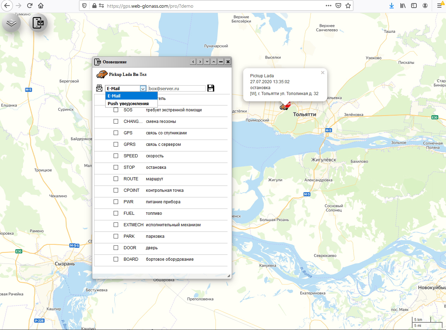The image size is (446, 330).
Task: Collapse the E-Mail notification type dropdown
Action: tap(125, 88)
